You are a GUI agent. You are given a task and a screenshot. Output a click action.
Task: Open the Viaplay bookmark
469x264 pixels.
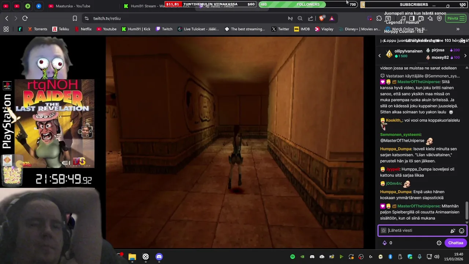(x=324, y=29)
